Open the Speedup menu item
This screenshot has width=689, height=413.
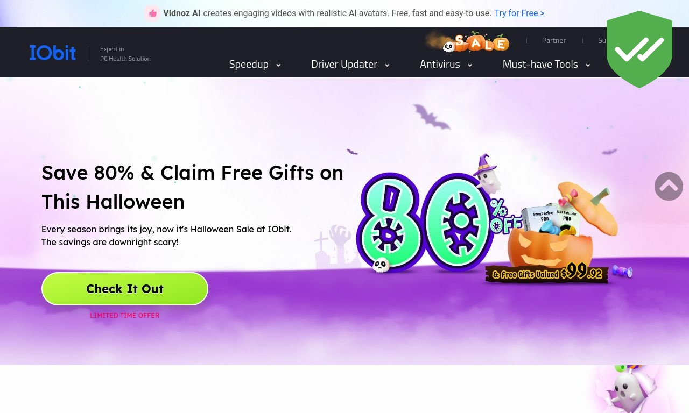coord(249,64)
